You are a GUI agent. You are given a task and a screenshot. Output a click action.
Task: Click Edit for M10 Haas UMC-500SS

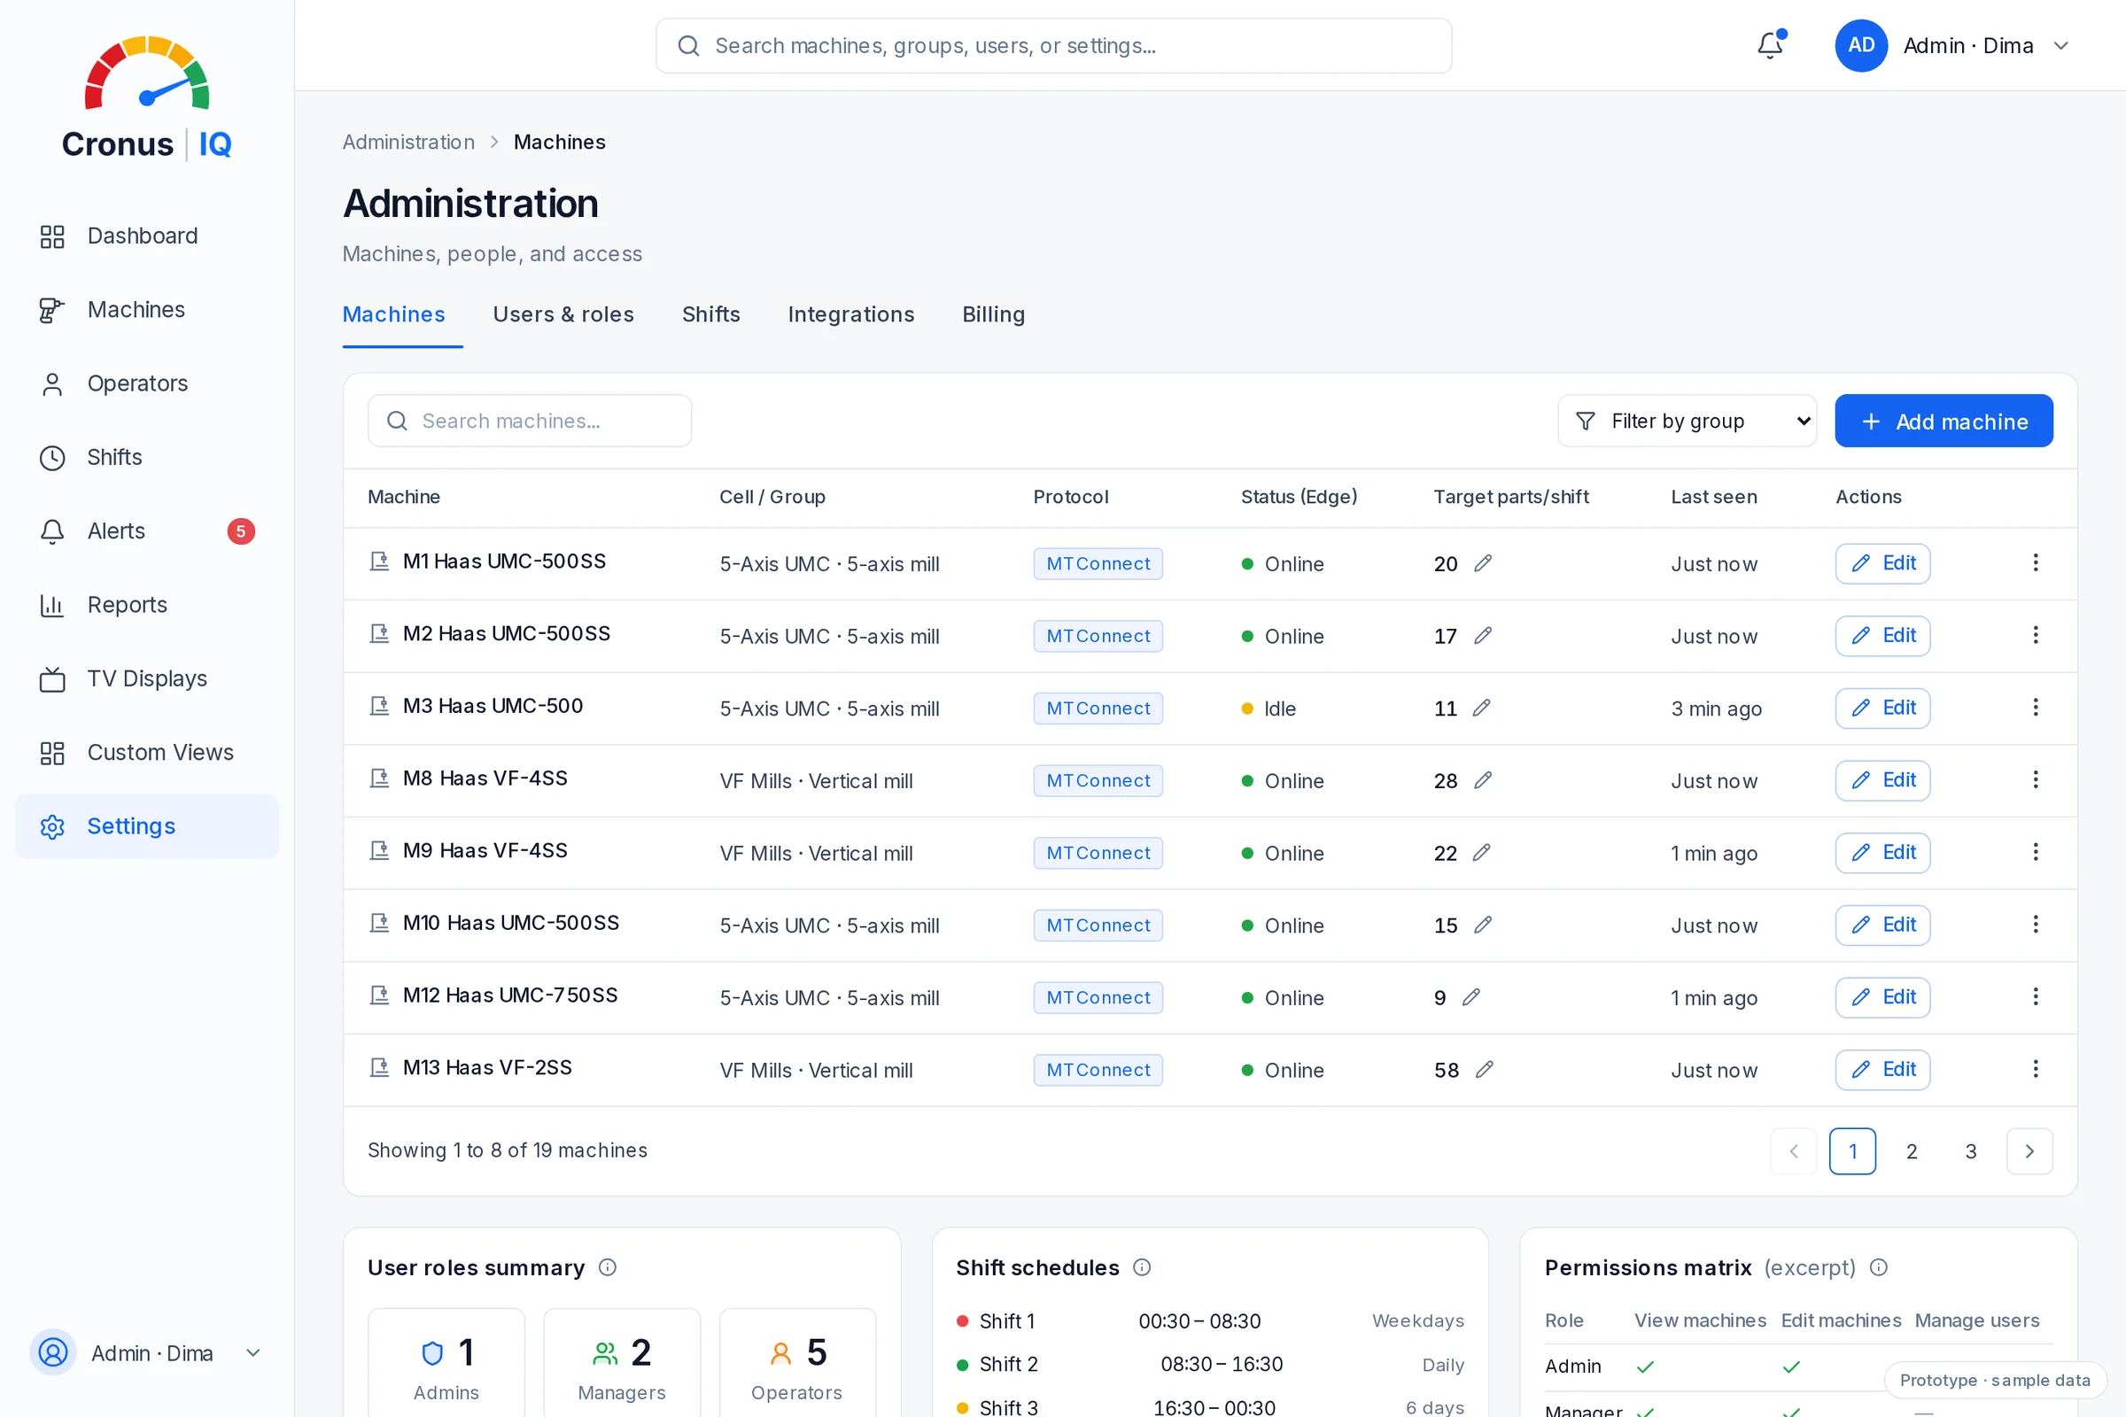point(1883,925)
